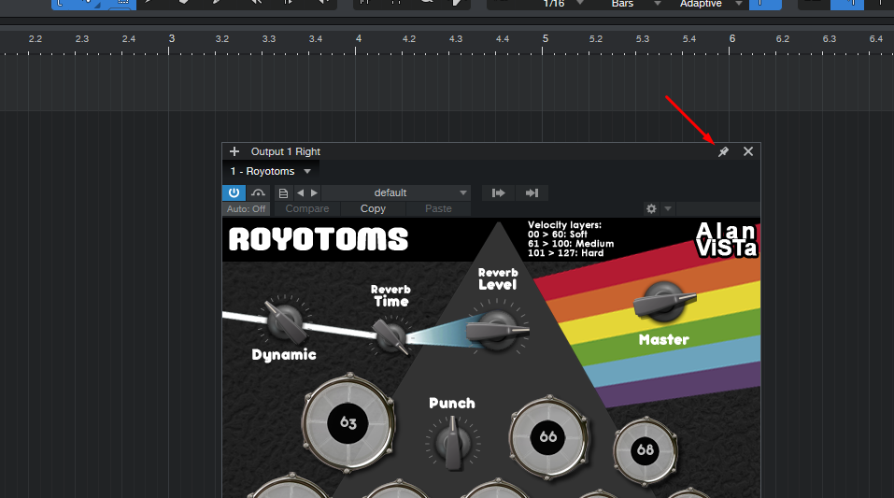
Task: Click the Compare button
Action: [307, 208]
